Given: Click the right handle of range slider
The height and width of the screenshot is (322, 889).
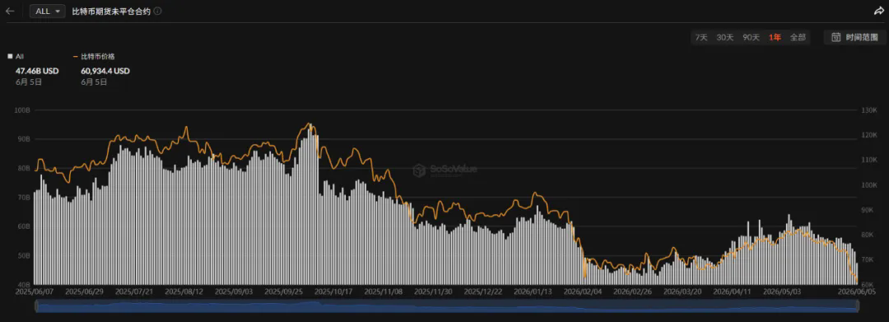Looking at the screenshot, I should tap(858, 306).
